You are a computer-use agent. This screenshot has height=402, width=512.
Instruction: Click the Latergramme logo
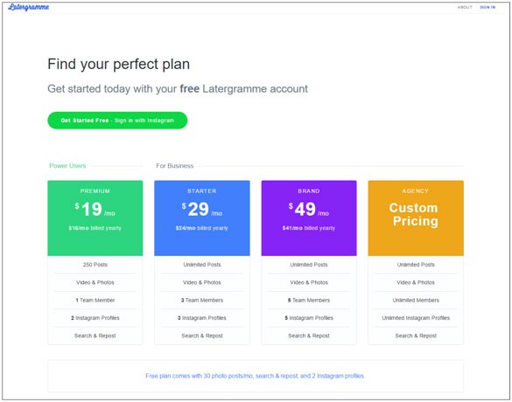tap(29, 7)
